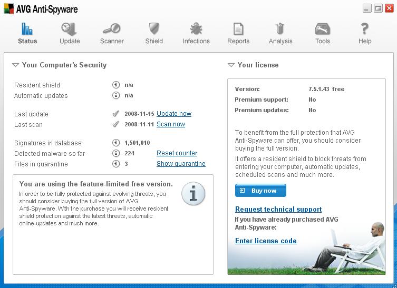Viewport: 397px width, 288px height.
Task: Click the Scan now link
Action: 171,124
